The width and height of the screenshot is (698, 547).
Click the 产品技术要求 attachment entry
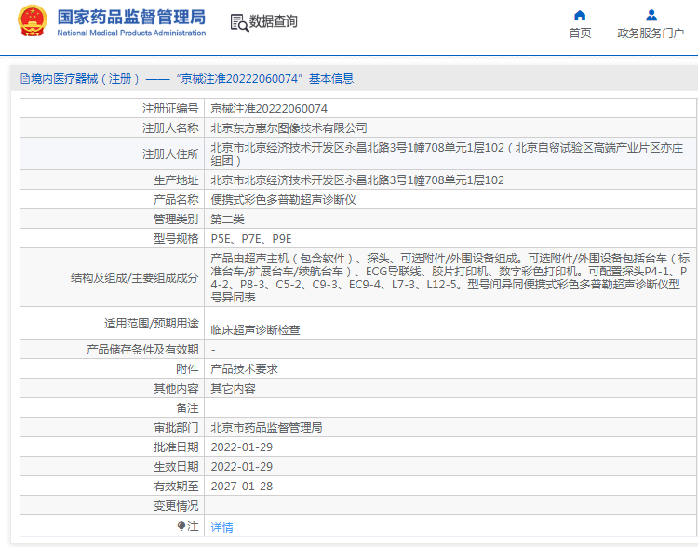point(244,368)
